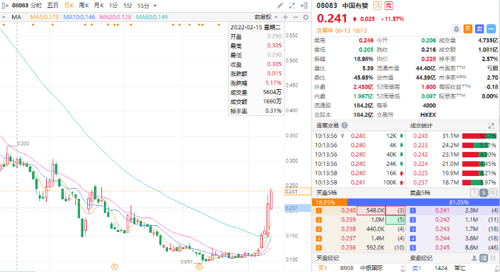The width and height of the screenshot is (500, 272).
Task: Click the blue 81.05% sell ratio bar
Action: pyautogui.click(x=423, y=202)
